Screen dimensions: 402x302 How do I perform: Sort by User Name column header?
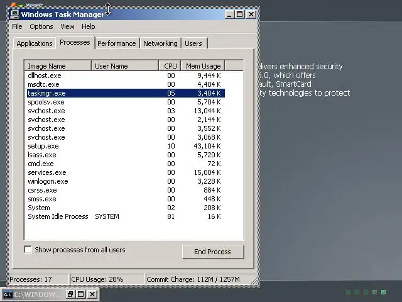(125, 66)
